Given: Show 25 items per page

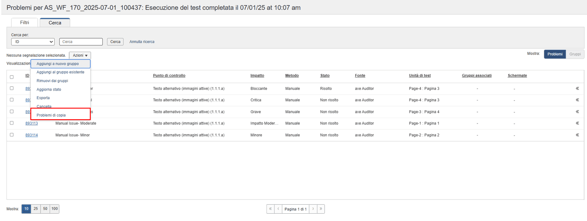Looking at the screenshot, I should point(36,209).
